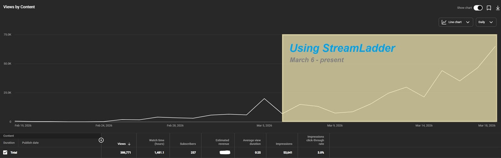Click the 75.0K y-axis label
Image resolution: width=501 pixels, height=158 pixels.
click(x=7, y=35)
